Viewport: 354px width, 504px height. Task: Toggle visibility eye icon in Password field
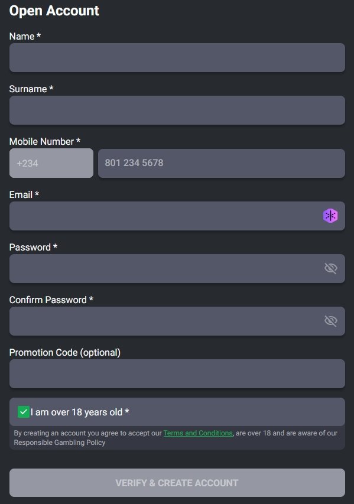(x=330, y=268)
